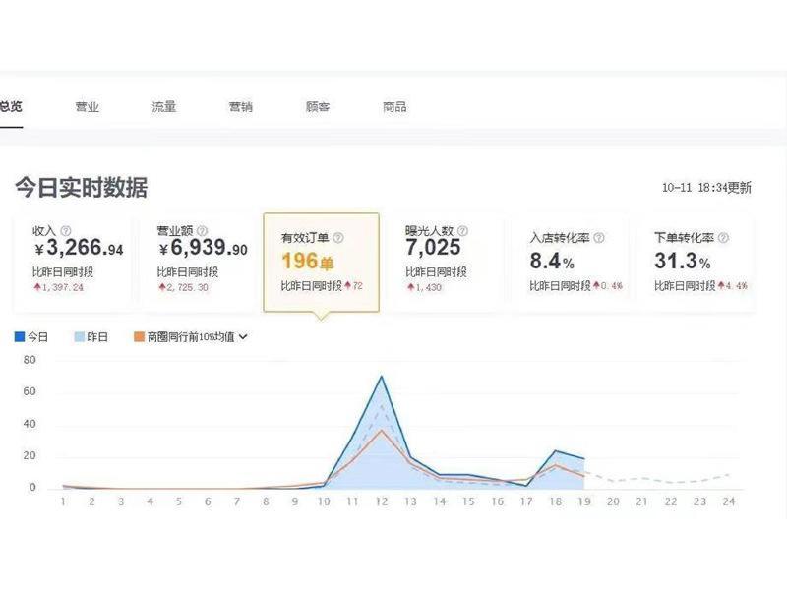Click question mark next to 有效订单

(x=338, y=238)
